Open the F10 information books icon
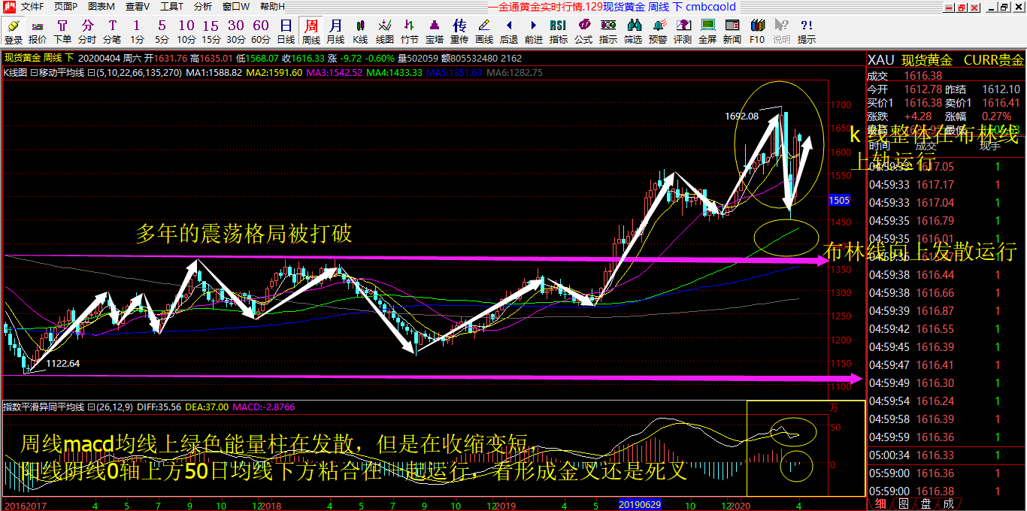This screenshot has height=511, width=1027. pyautogui.click(x=757, y=32)
